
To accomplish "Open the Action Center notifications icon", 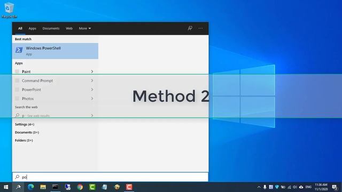I will tap(335, 187).
